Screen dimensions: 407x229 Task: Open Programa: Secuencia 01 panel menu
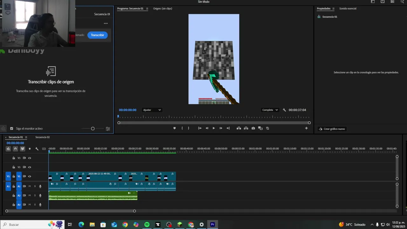tap(147, 9)
